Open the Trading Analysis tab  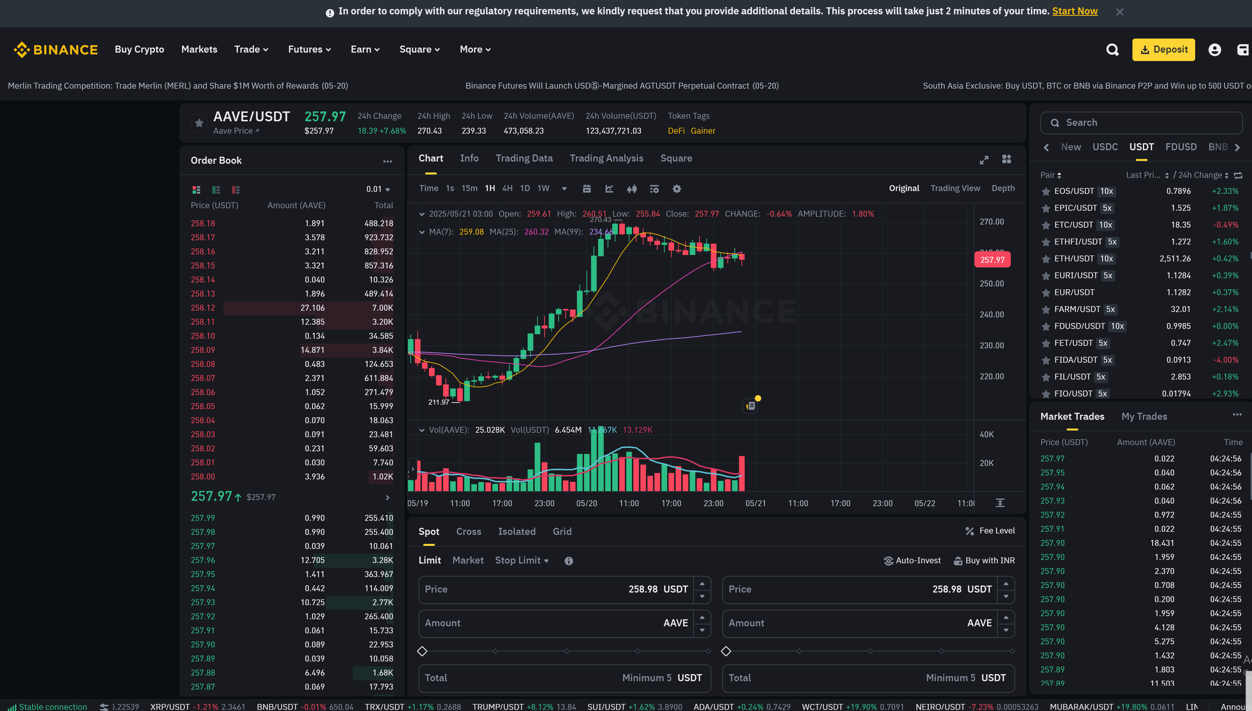(x=607, y=158)
